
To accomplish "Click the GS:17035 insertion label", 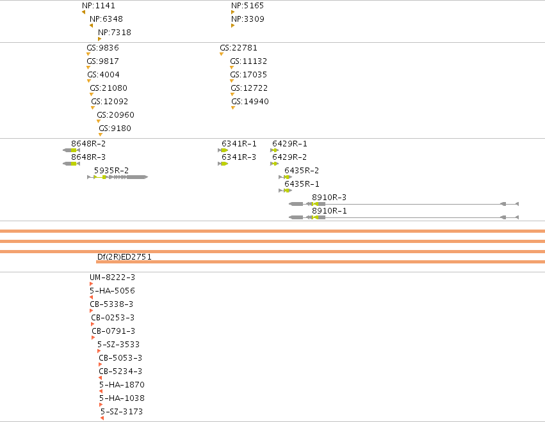I will [x=248, y=75].
